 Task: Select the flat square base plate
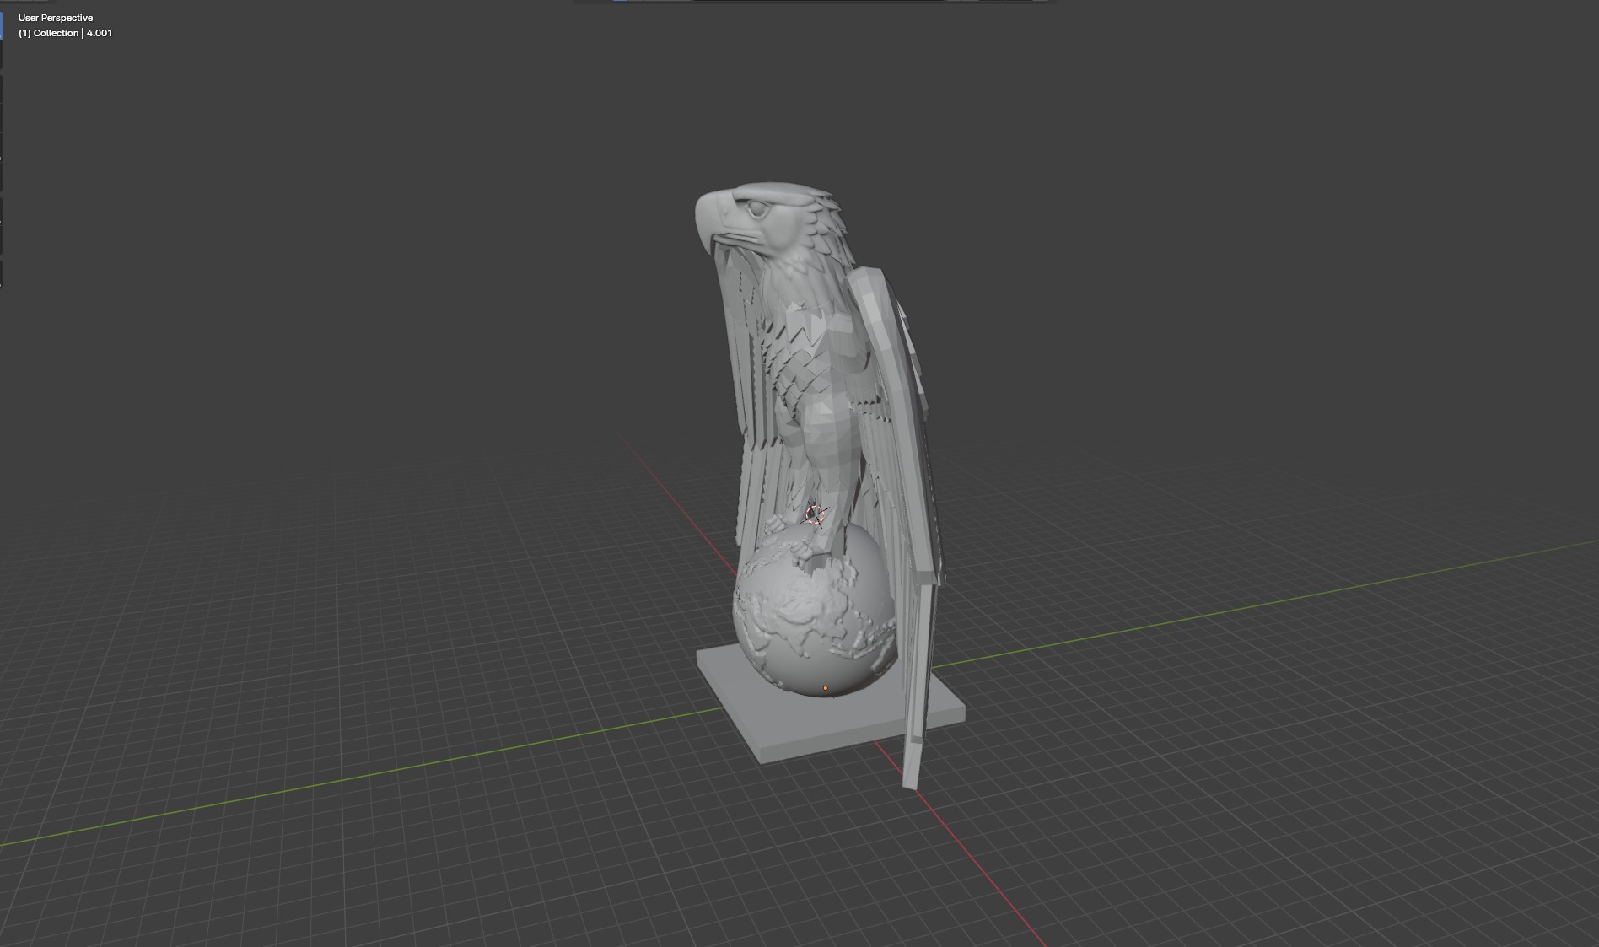pos(831,704)
